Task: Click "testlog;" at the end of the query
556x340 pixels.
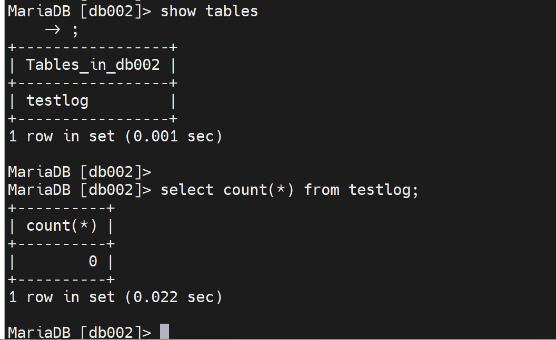Action: point(383,190)
